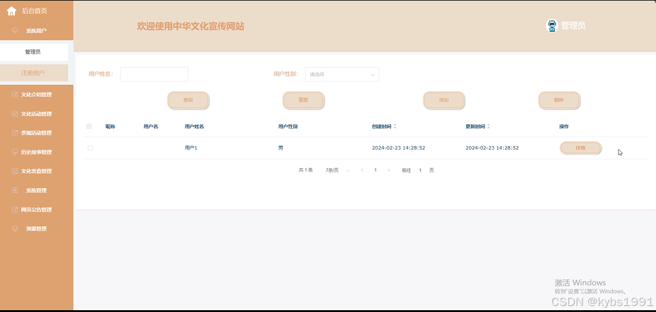Viewport: 656px width, 312px height.
Task: Toggle the select-all header checkbox
Action: point(88,126)
